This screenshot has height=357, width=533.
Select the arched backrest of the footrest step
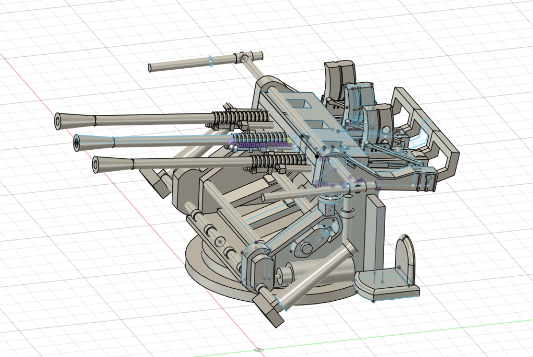[x=404, y=255]
